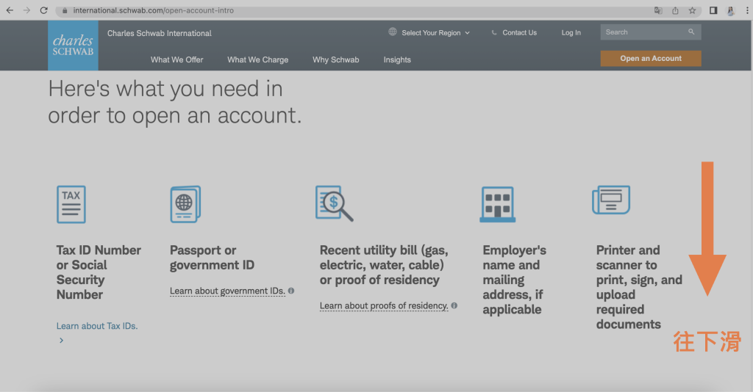
Task: Click the phone icon beside Contact Us
Action: click(494, 32)
